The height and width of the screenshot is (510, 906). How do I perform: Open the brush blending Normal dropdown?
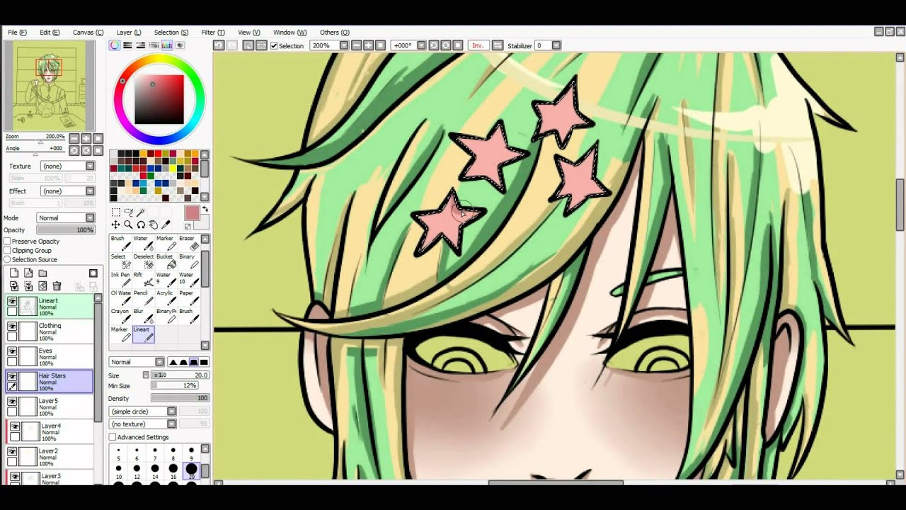pos(137,362)
